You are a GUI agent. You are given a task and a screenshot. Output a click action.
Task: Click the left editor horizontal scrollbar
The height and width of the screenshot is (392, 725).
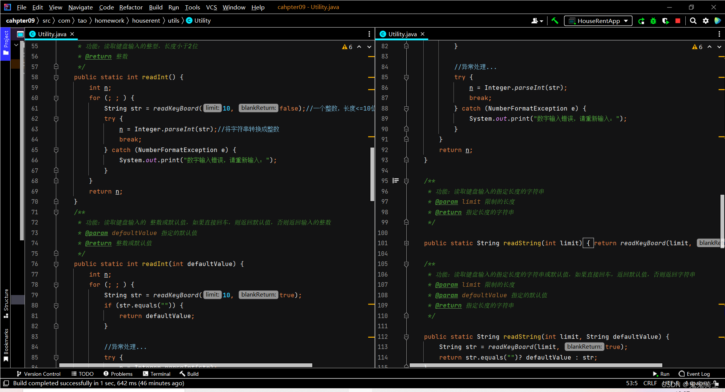point(186,365)
